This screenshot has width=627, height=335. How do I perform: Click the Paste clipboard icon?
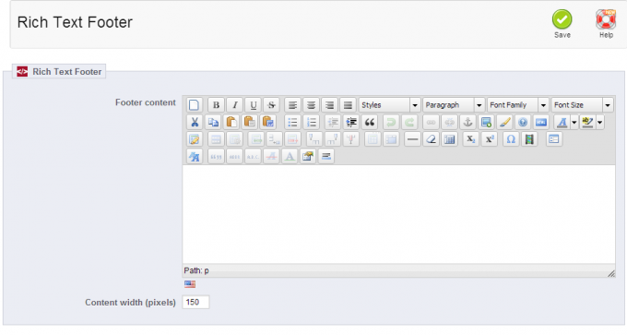coord(231,122)
